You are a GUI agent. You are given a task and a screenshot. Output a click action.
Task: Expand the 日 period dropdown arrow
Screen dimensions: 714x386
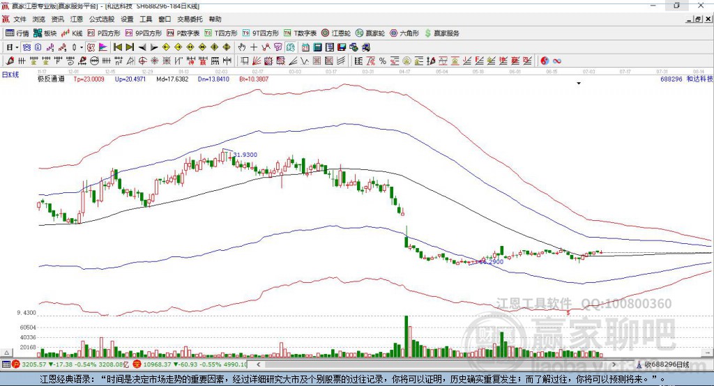point(17,47)
